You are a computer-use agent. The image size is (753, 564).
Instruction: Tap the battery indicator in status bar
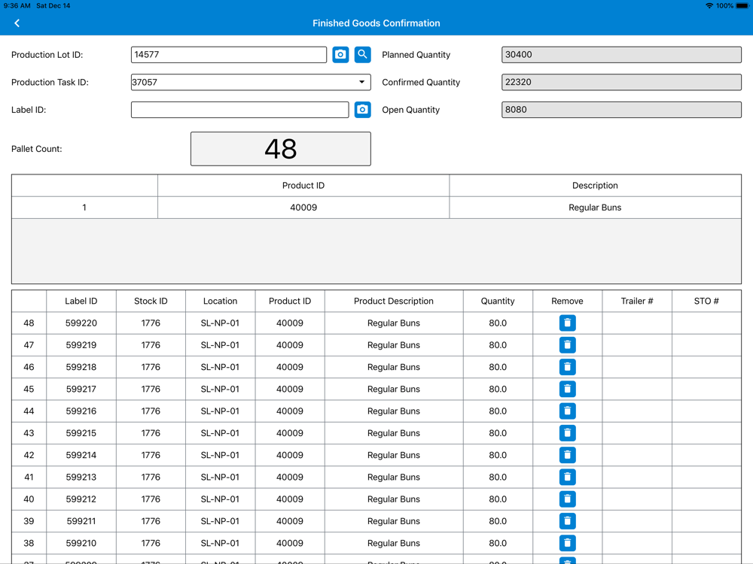(742, 6)
